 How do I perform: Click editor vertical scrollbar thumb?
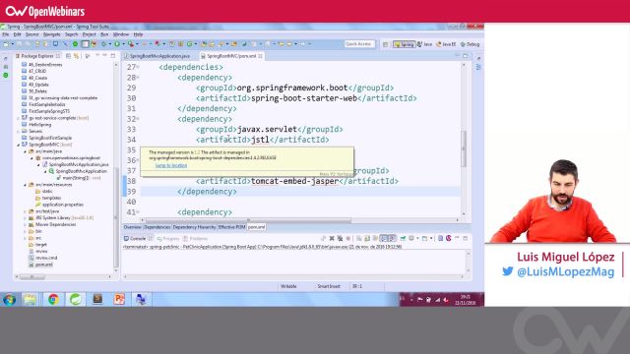(x=464, y=148)
